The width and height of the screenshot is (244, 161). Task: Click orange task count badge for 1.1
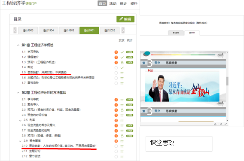116,52
